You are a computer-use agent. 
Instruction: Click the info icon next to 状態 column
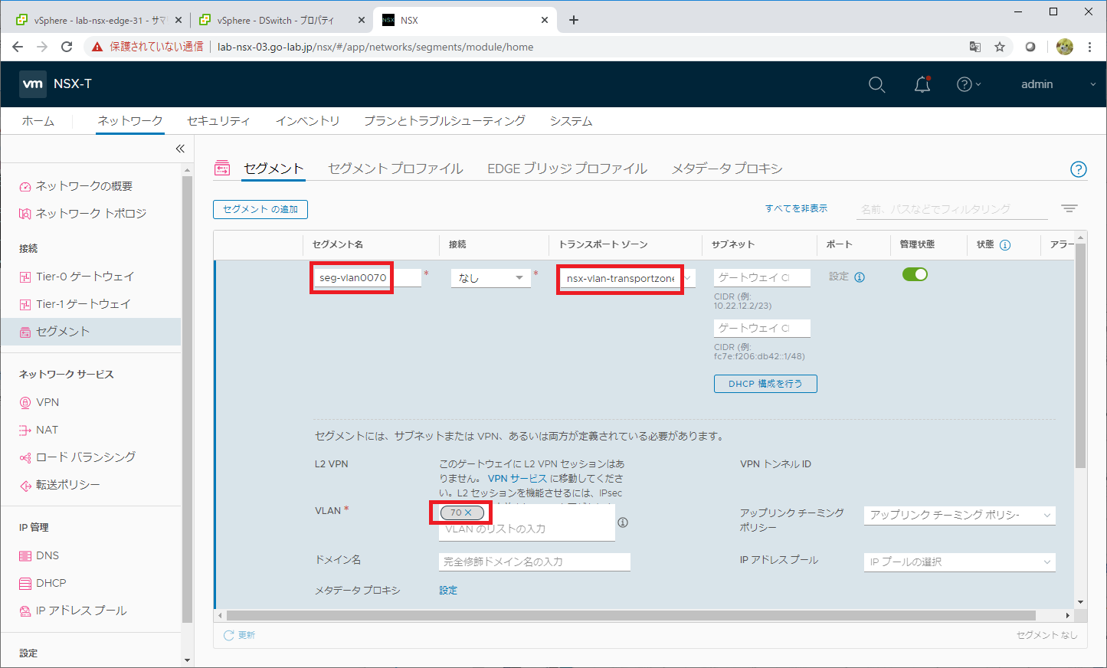coord(1005,245)
